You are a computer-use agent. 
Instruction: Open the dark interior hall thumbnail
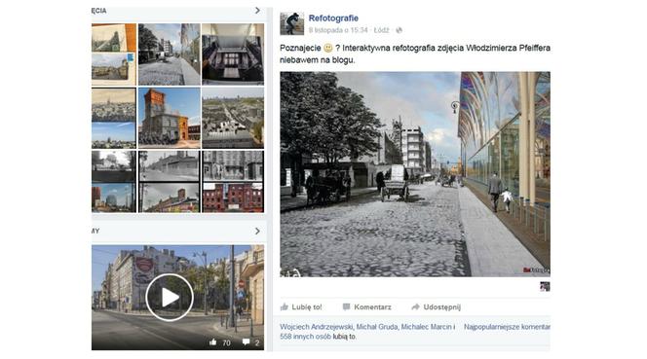tap(233, 54)
